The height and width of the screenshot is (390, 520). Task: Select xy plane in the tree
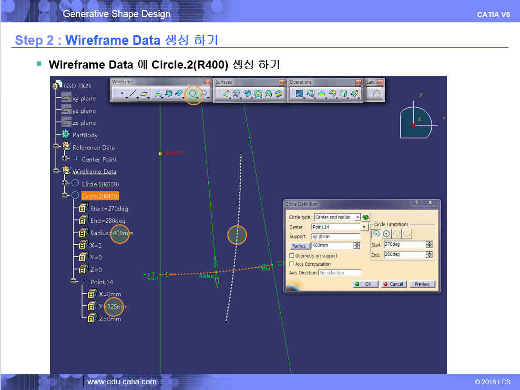[x=84, y=99]
